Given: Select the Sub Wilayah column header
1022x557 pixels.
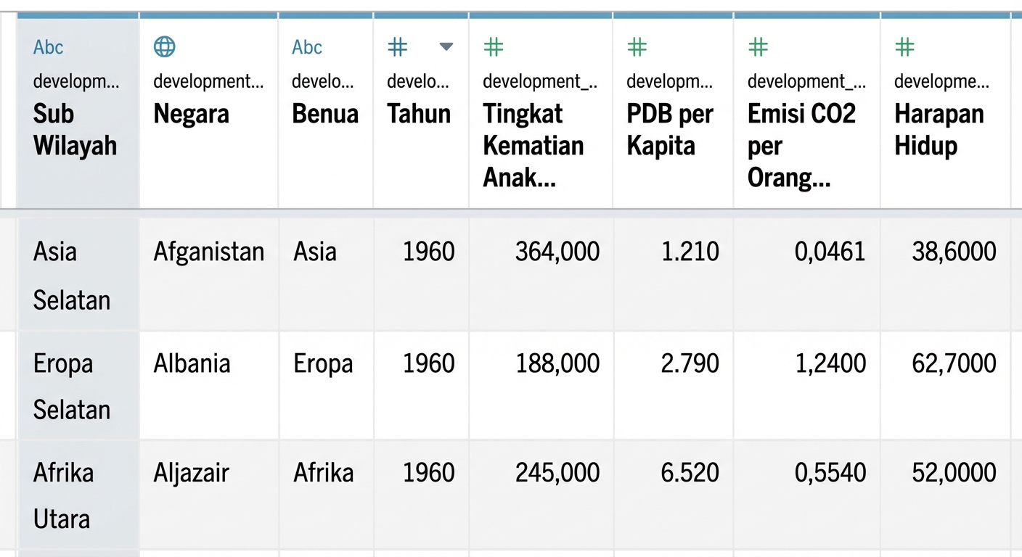Looking at the screenshot, I should click(x=75, y=130).
